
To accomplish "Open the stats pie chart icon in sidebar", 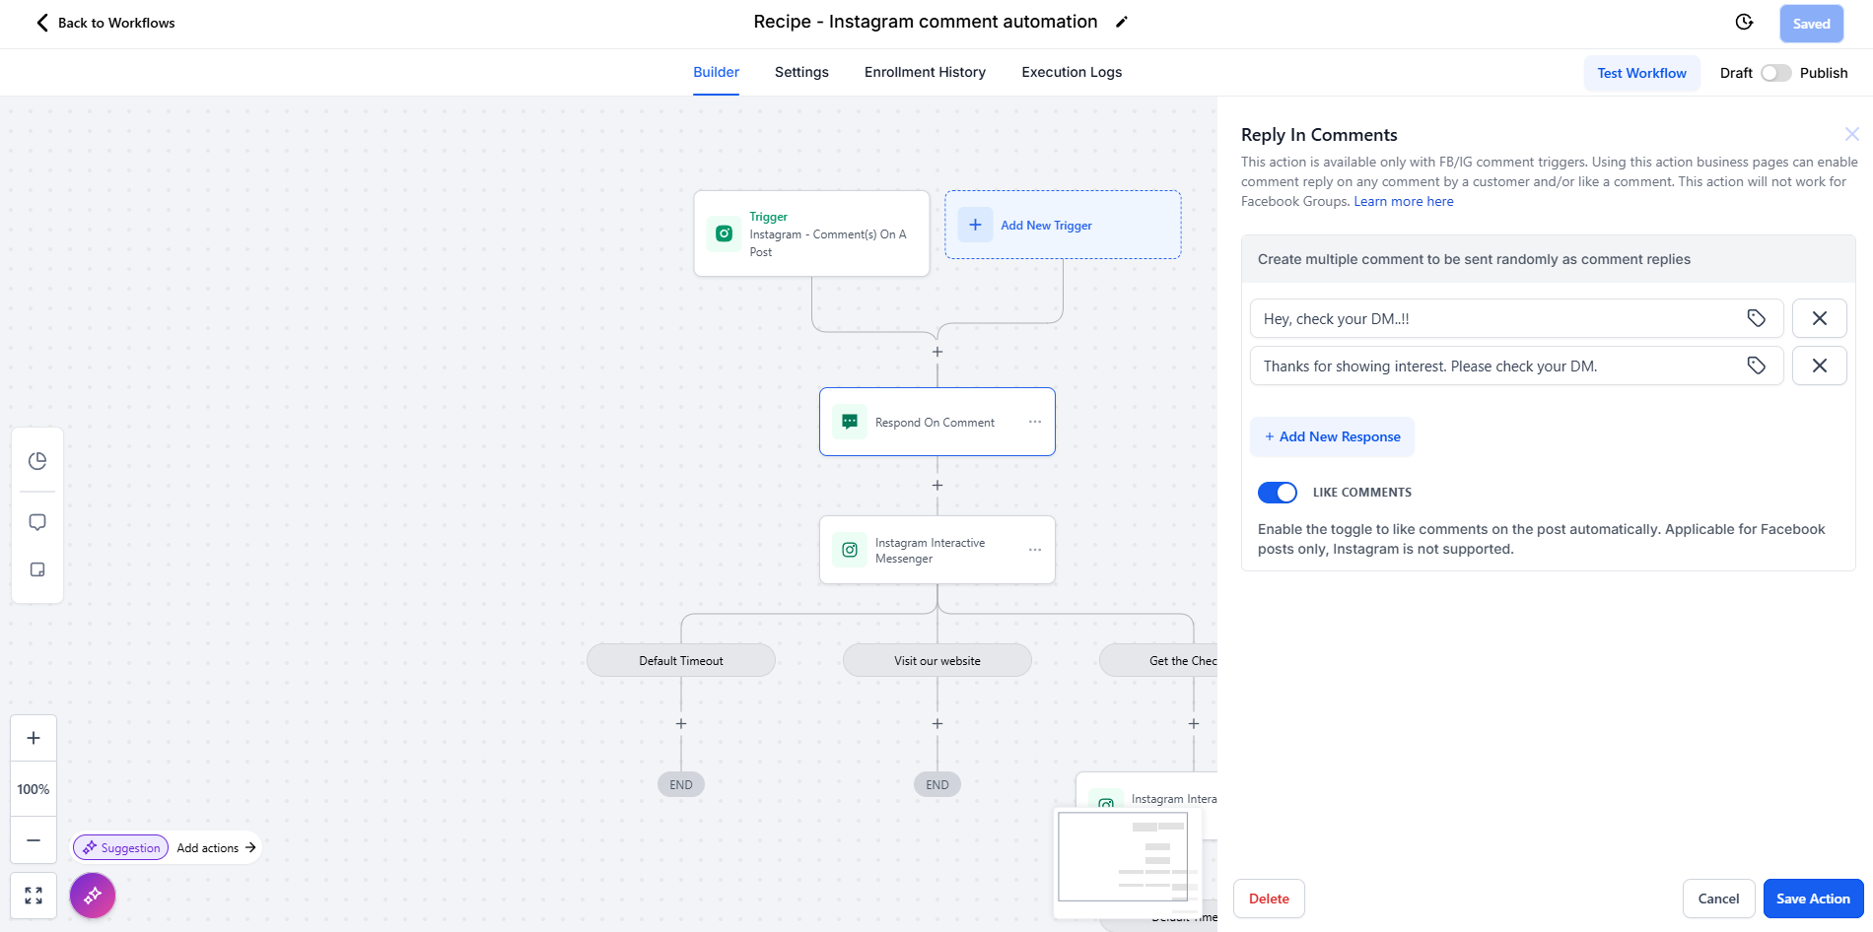I will click(x=37, y=461).
